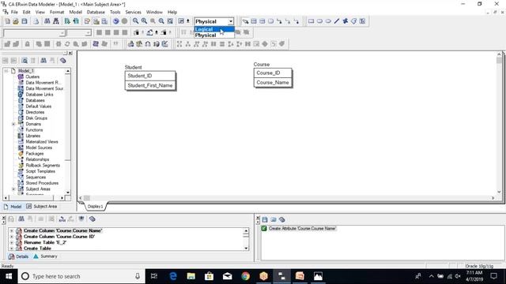
Task: Select the Entity/Table drawing tool
Action: pos(254,21)
